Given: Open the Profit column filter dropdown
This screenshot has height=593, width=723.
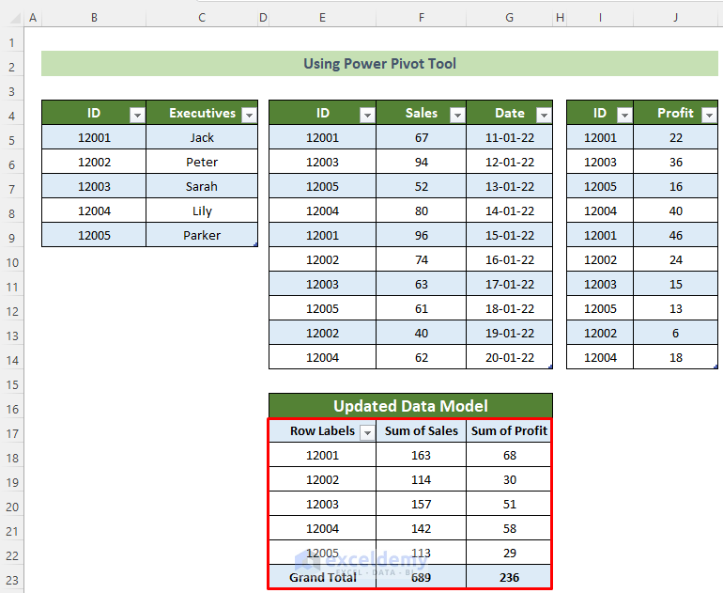Looking at the screenshot, I should [x=709, y=115].
